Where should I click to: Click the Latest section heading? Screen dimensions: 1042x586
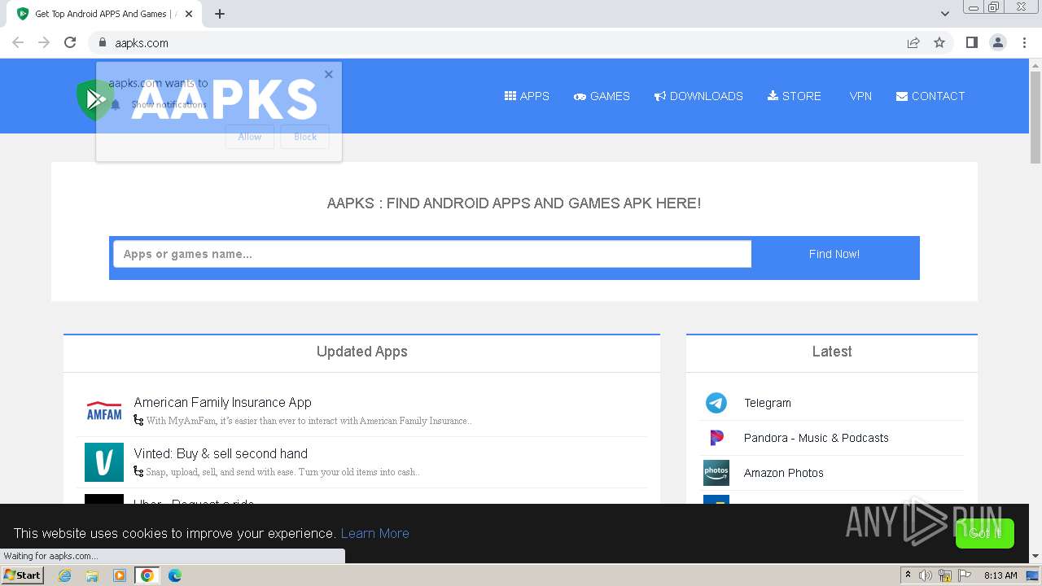click(x=832, y=352)
